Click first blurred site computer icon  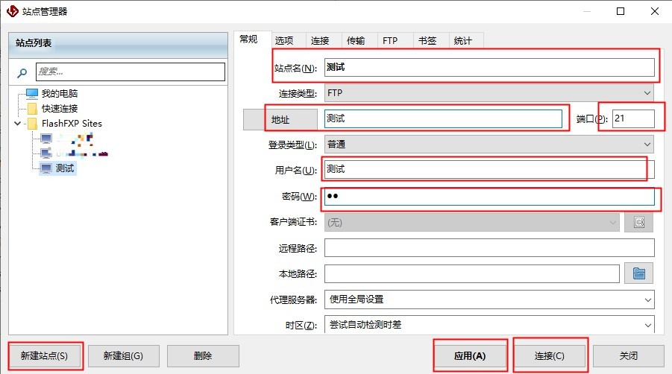[46, 139]
